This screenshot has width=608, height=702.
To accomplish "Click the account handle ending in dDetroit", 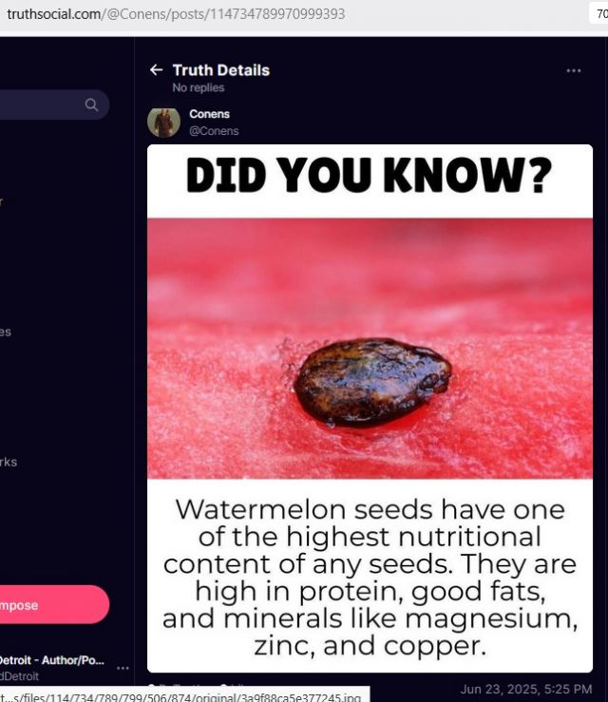I will point(19,676).
